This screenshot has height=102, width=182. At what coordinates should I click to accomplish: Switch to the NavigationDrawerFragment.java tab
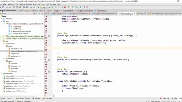[105, 14]
